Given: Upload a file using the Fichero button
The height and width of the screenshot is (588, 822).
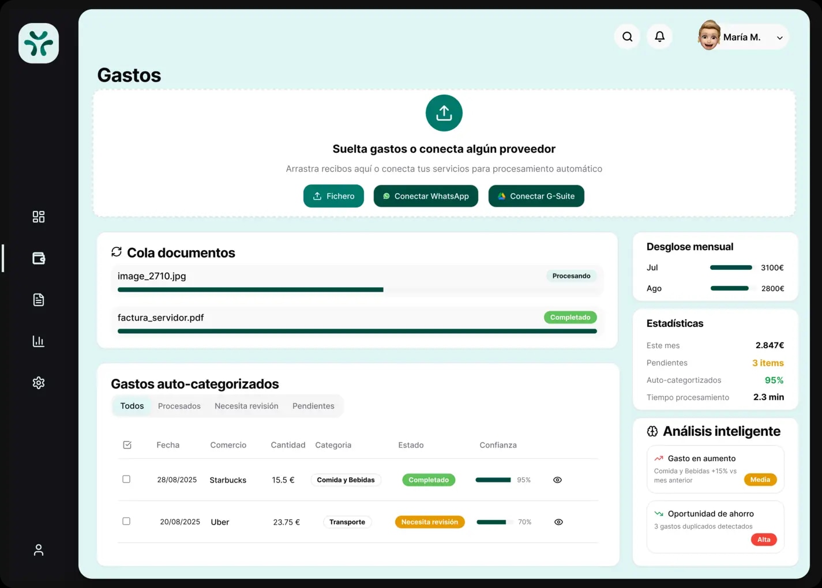Looking at the screenshot, I should (x=333, y=195).
